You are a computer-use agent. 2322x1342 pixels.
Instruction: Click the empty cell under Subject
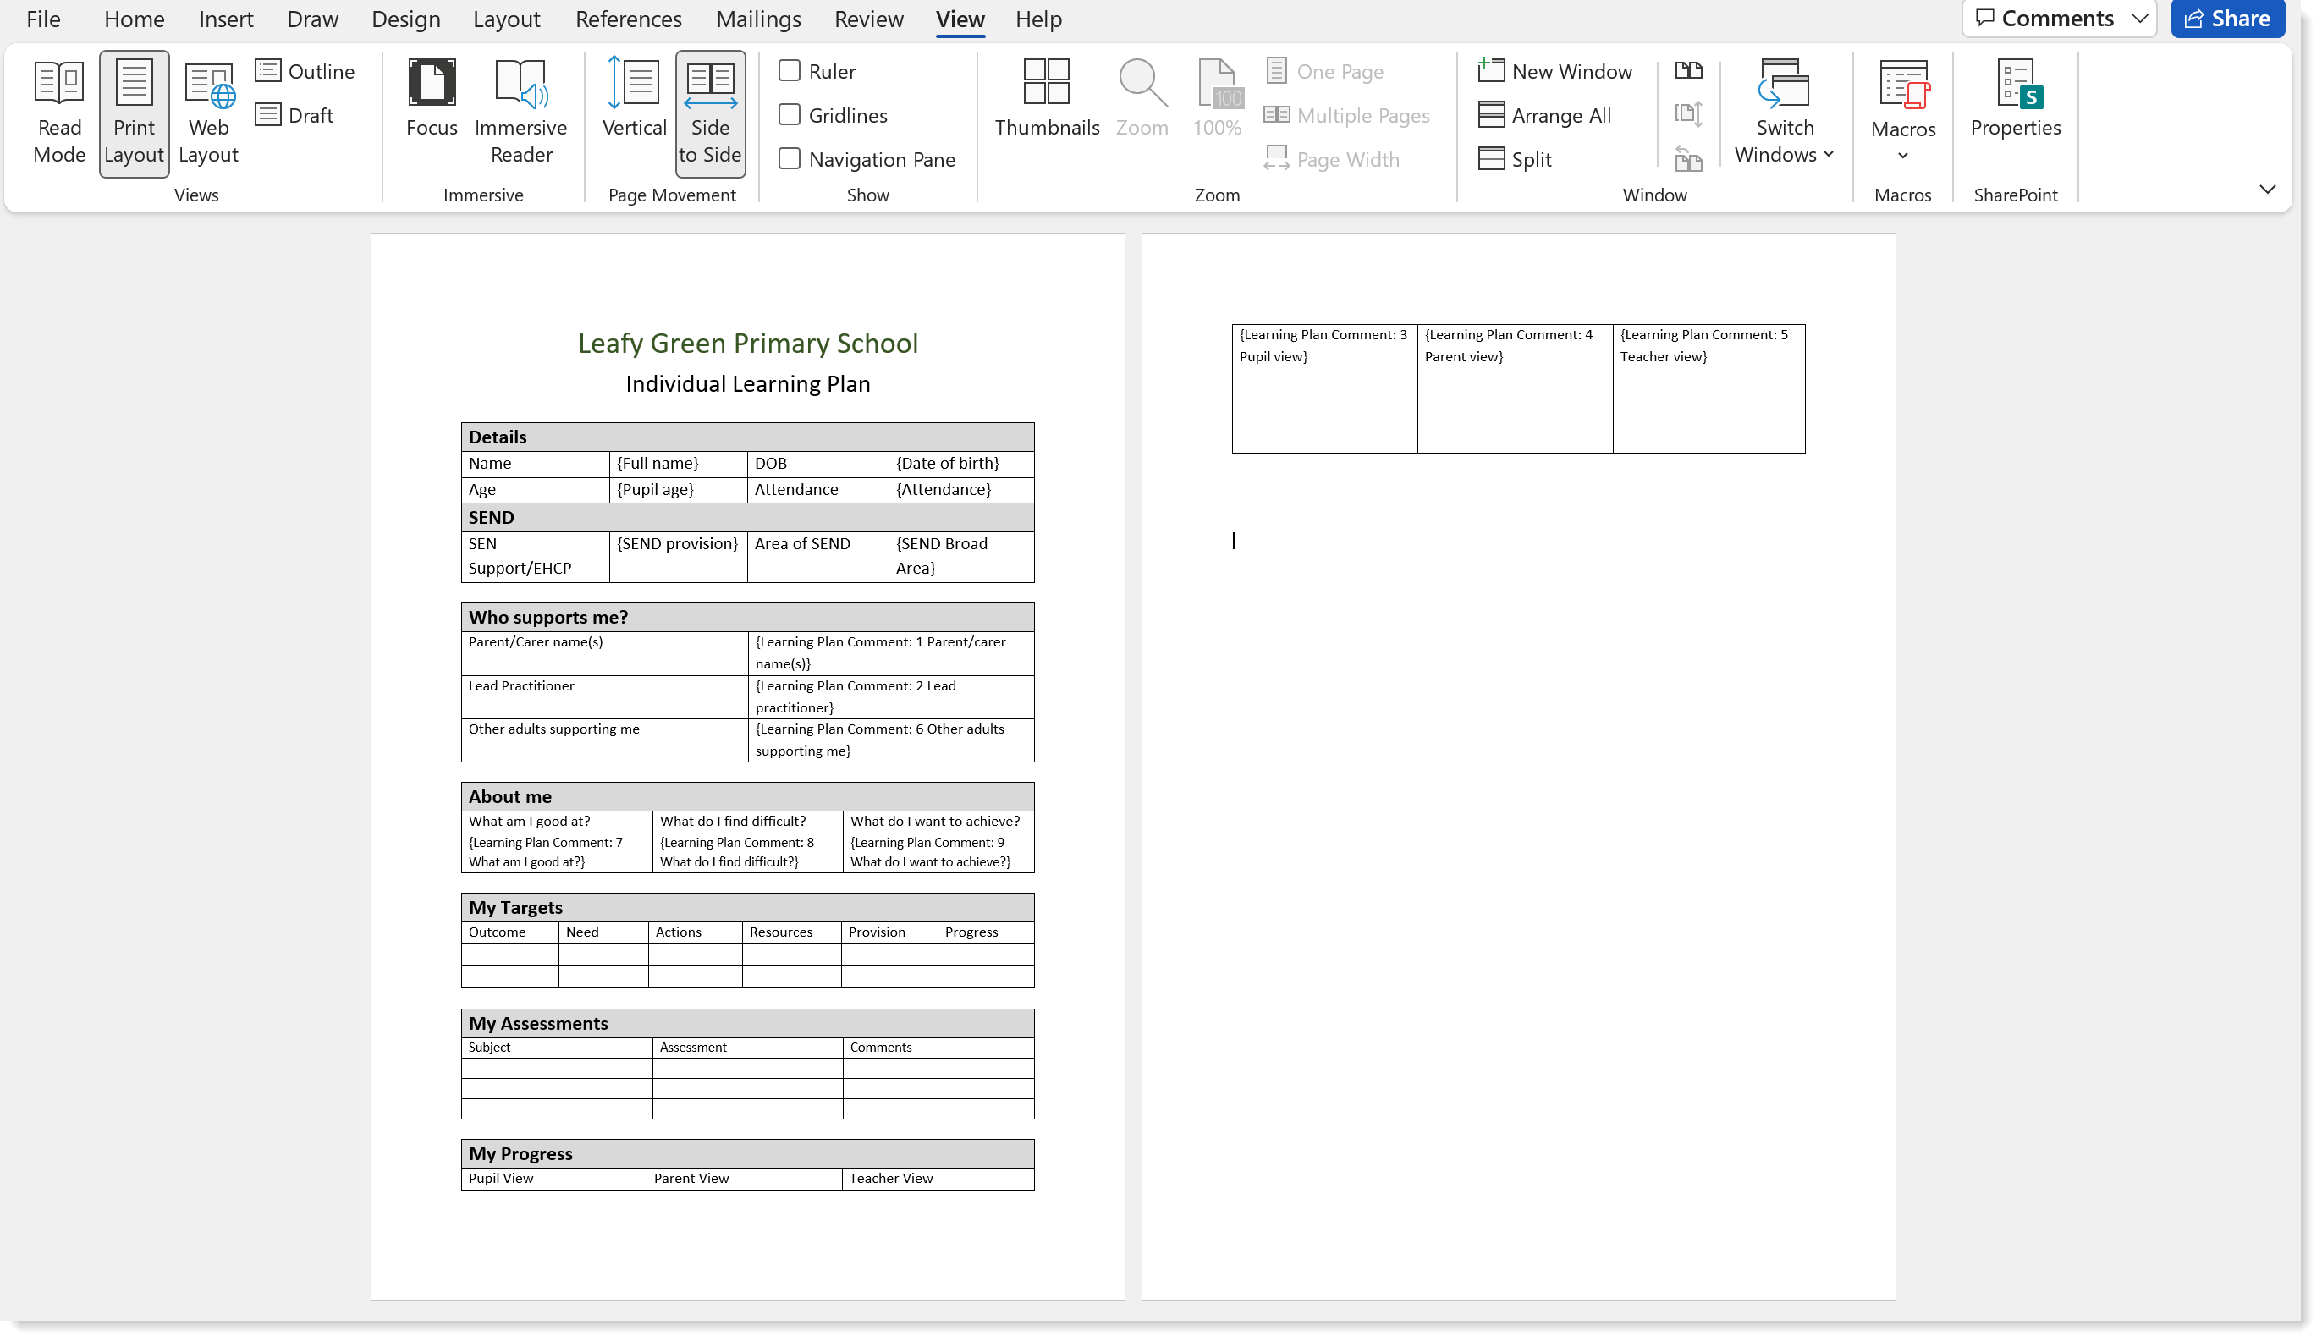click(557, 1069)
